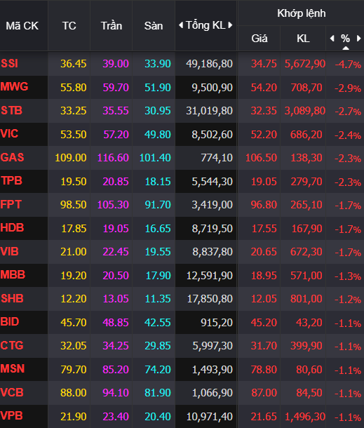Open the GAS stock symbol

tap(13, 157)
